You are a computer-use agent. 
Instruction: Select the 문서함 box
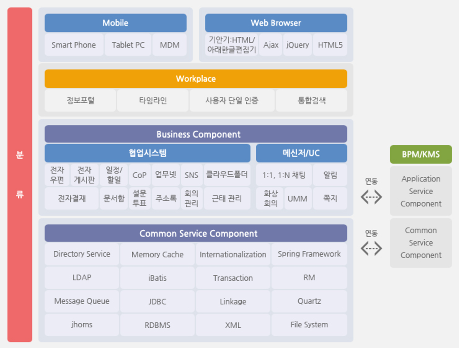pyautogui.click(x=114, y=198)
